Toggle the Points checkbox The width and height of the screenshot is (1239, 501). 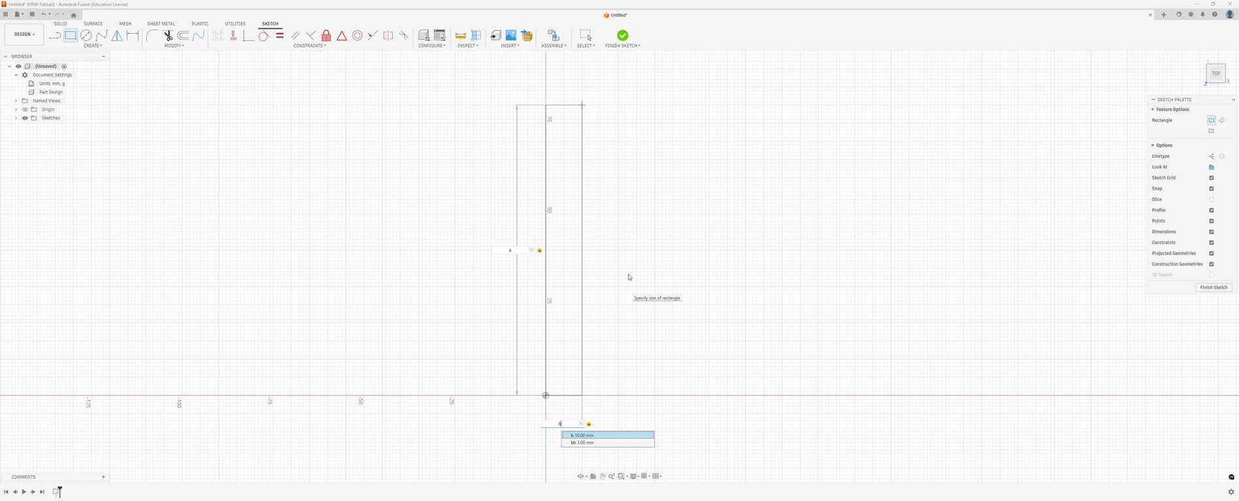[x=1212, y=221]
